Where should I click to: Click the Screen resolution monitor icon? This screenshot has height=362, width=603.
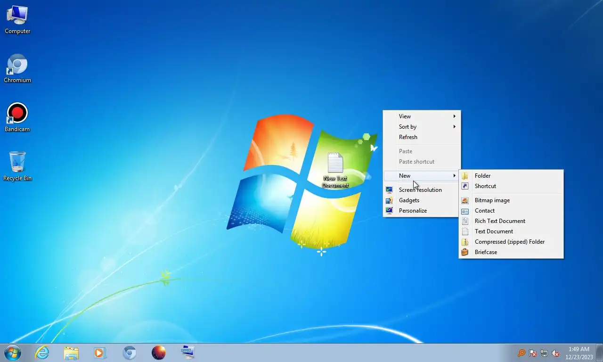389,190
